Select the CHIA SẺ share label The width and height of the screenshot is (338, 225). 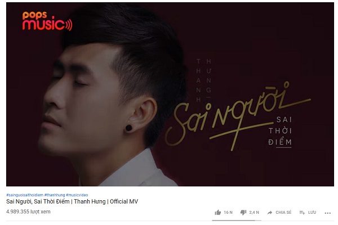point(283,212)
